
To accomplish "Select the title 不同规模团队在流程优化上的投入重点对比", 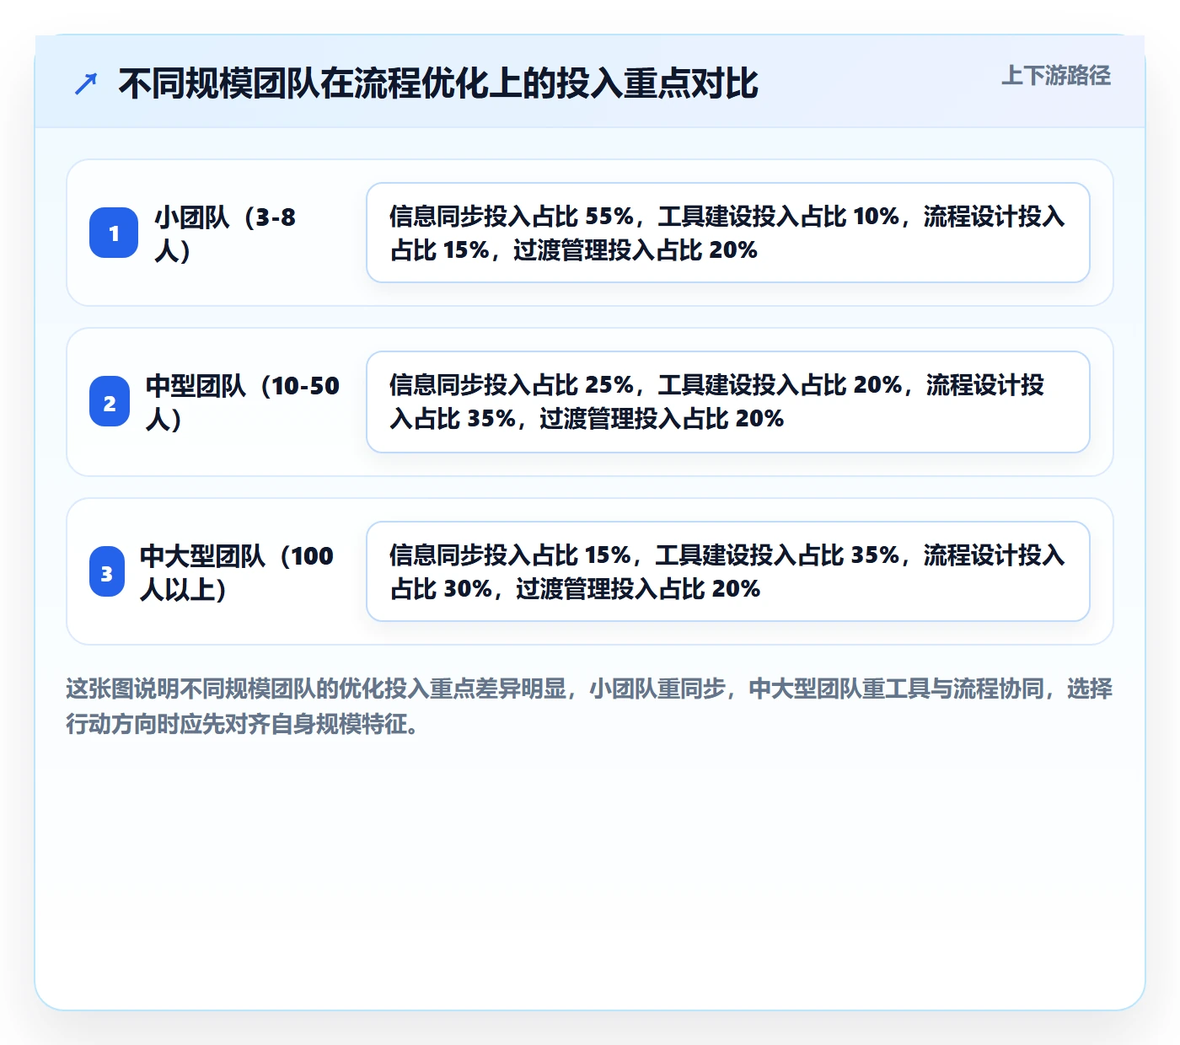I will pos(438,84).
